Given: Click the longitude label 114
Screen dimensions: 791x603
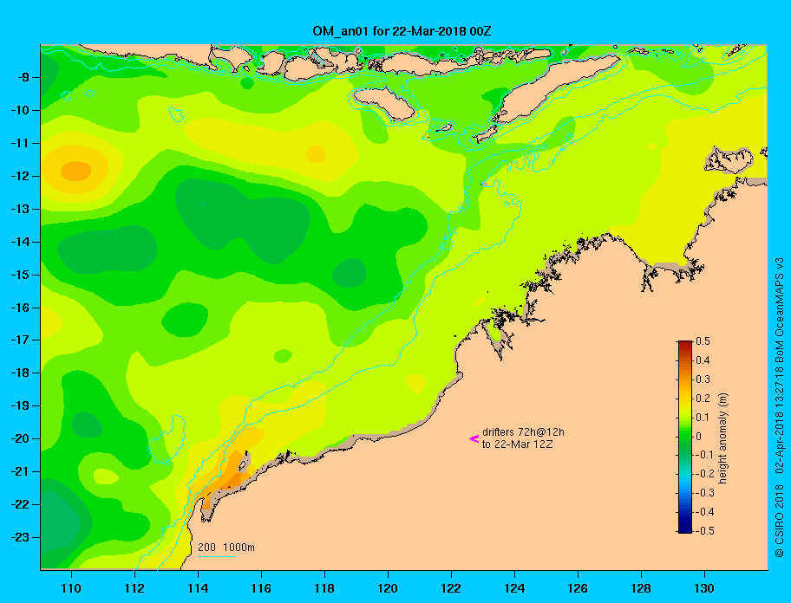Looking at the screenshot, I should tap(198, 588).
